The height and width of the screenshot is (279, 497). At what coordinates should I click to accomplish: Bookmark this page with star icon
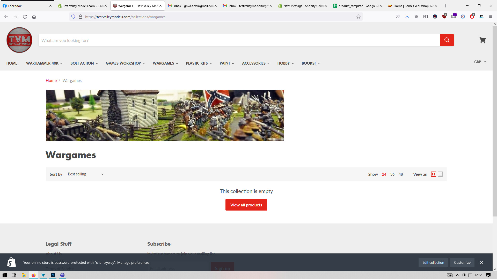[359, 17]
